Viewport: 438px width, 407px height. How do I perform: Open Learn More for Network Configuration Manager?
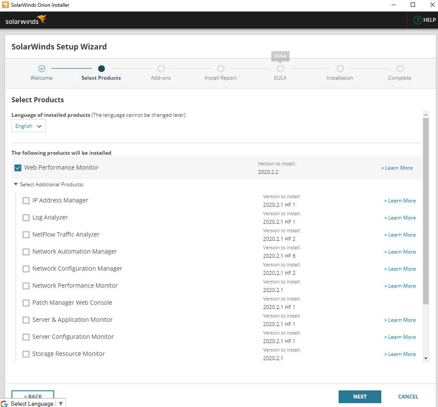coord(400,269)
